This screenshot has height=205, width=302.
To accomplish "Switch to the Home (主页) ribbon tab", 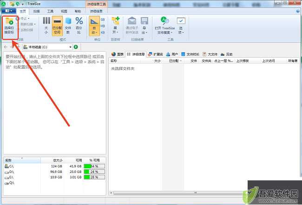I will click(x=23, y=11).
